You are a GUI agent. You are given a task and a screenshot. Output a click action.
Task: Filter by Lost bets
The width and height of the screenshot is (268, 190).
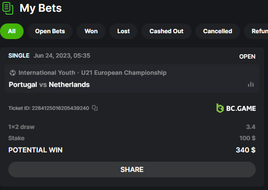click(123, 31)
